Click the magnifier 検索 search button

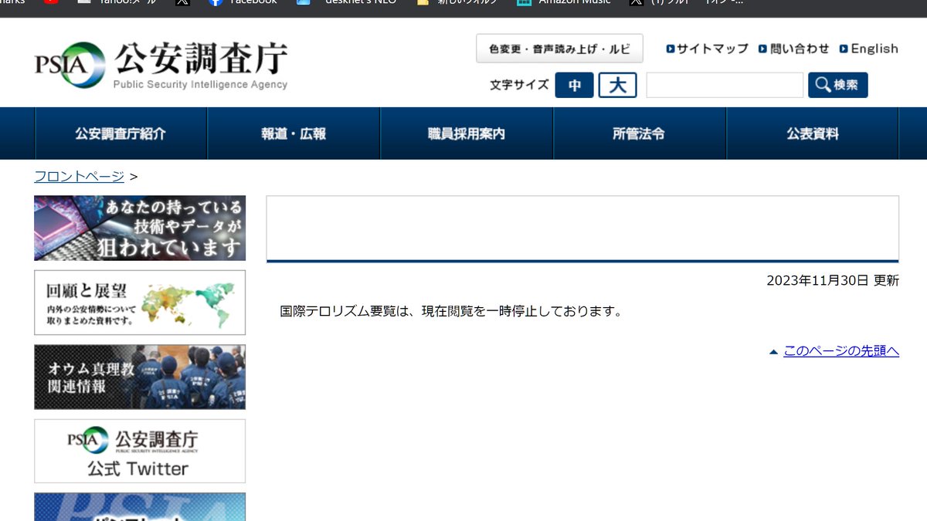837,85
